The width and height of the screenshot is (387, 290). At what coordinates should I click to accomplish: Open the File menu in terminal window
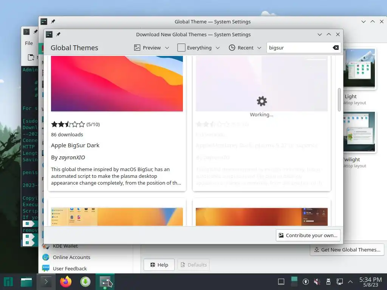pos(29,43)
